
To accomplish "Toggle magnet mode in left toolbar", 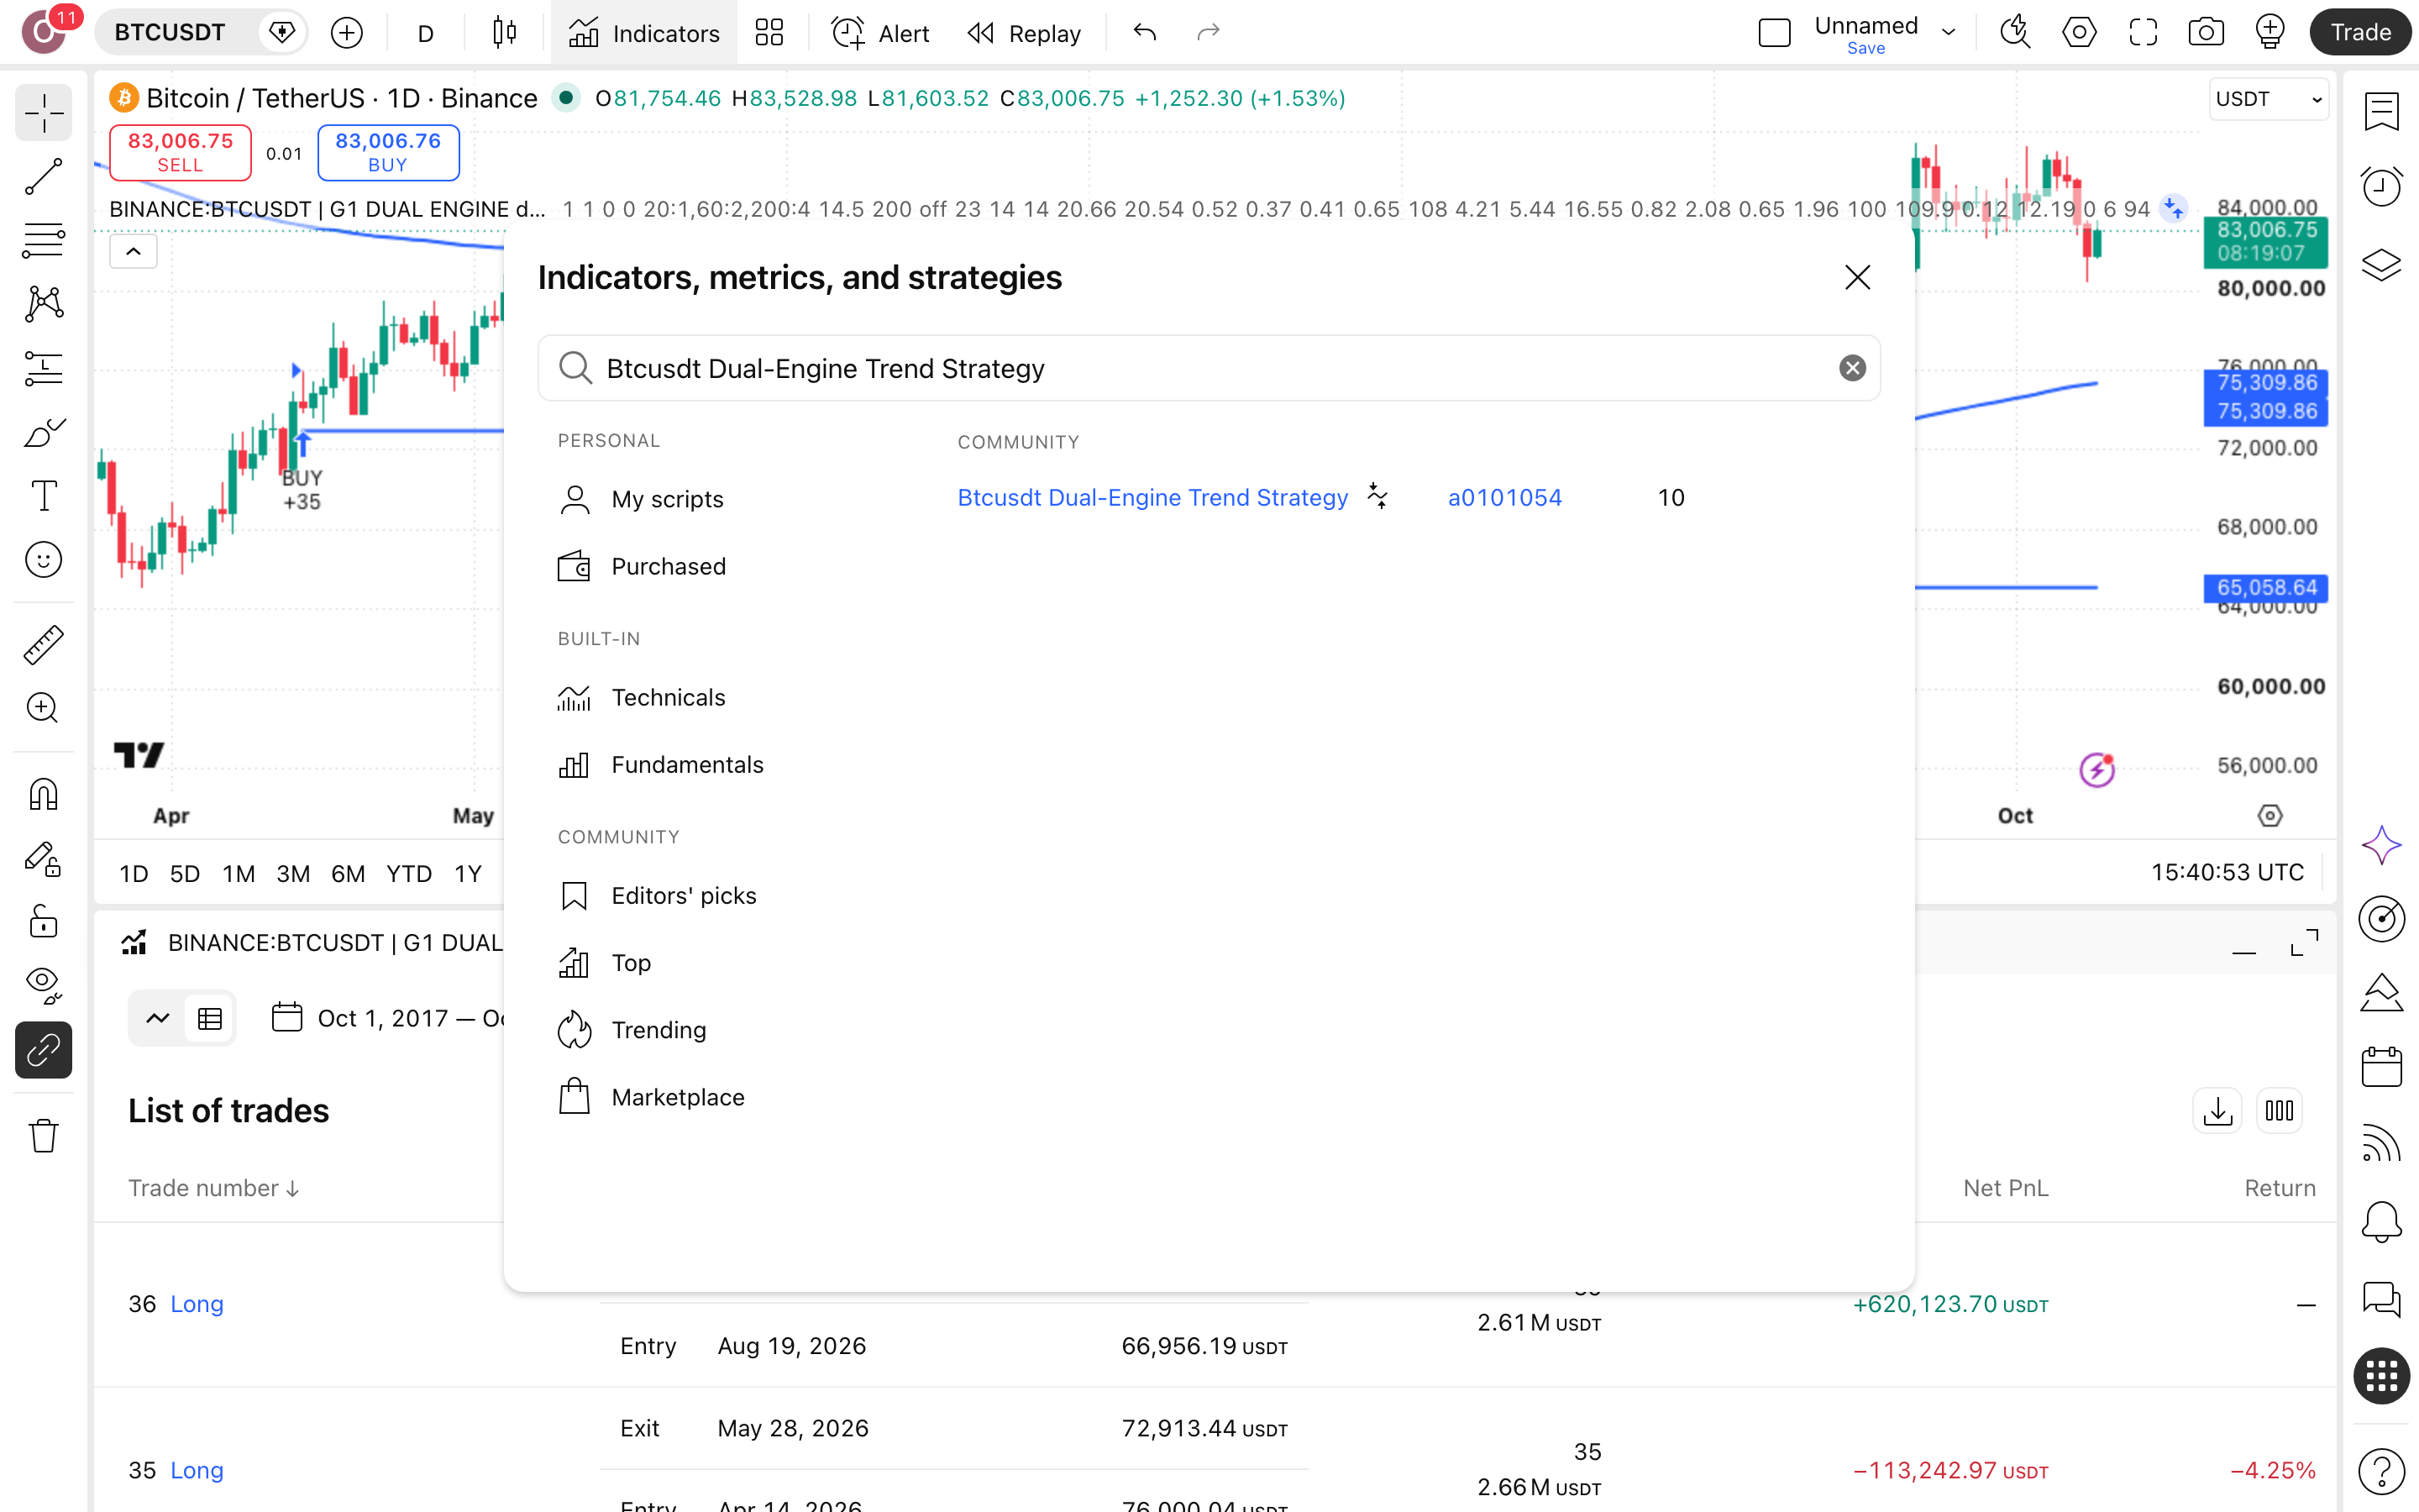I will [43, 795].
